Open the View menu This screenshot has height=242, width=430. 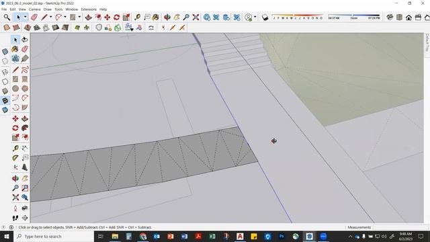coord(22,9)
